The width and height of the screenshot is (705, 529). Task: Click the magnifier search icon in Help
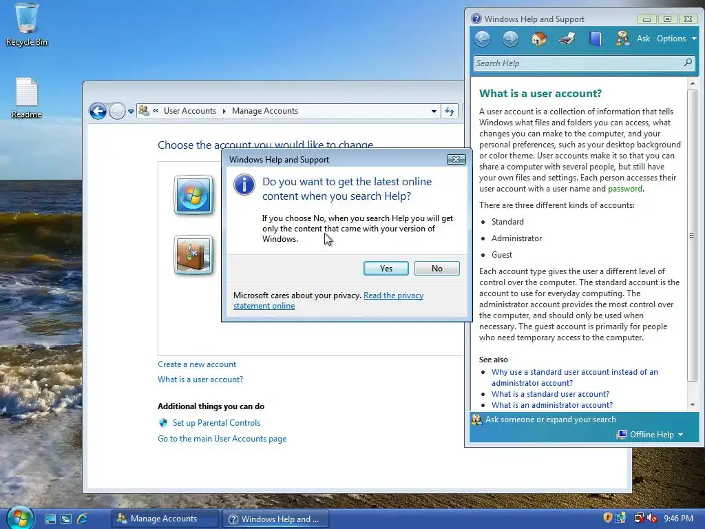click(688, 63)
